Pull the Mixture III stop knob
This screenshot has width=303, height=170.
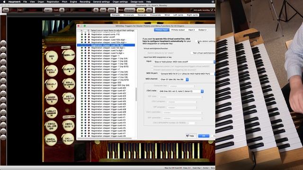[x=52, y=71]
